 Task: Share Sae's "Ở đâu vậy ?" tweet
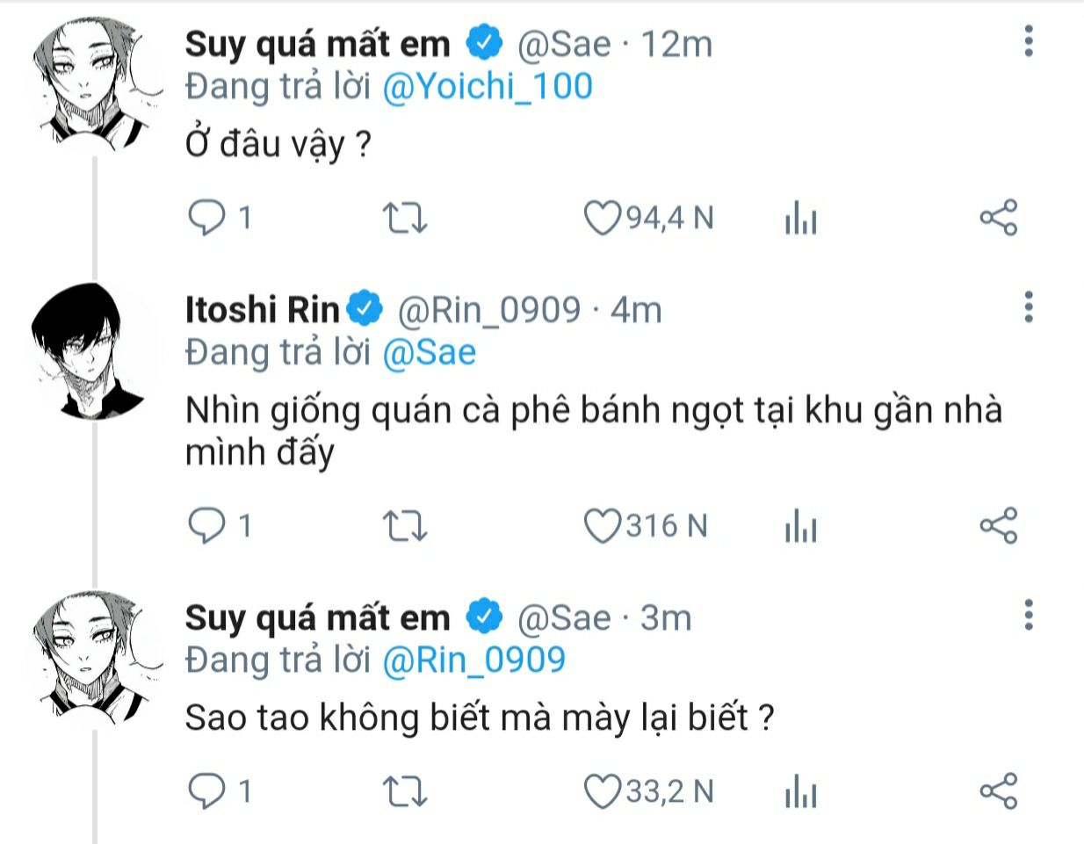[x=998, y=218]
